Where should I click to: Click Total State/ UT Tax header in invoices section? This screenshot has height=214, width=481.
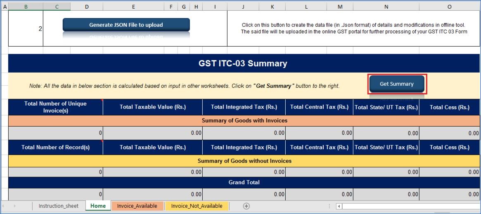point(386,107)
